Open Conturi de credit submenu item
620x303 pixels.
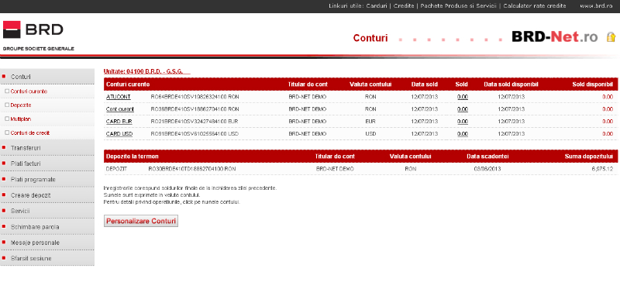30,133
